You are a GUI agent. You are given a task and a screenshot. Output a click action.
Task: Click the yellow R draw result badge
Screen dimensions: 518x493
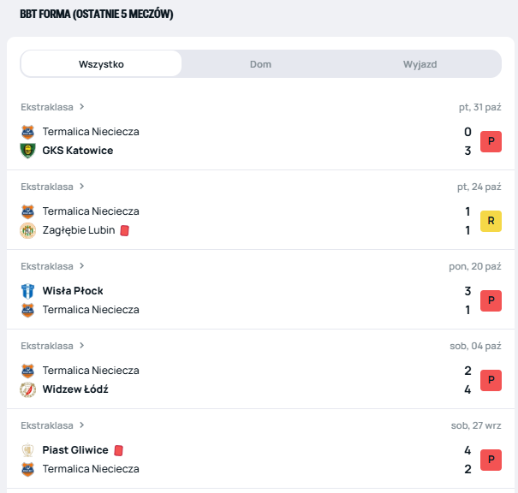click(491, 221)
